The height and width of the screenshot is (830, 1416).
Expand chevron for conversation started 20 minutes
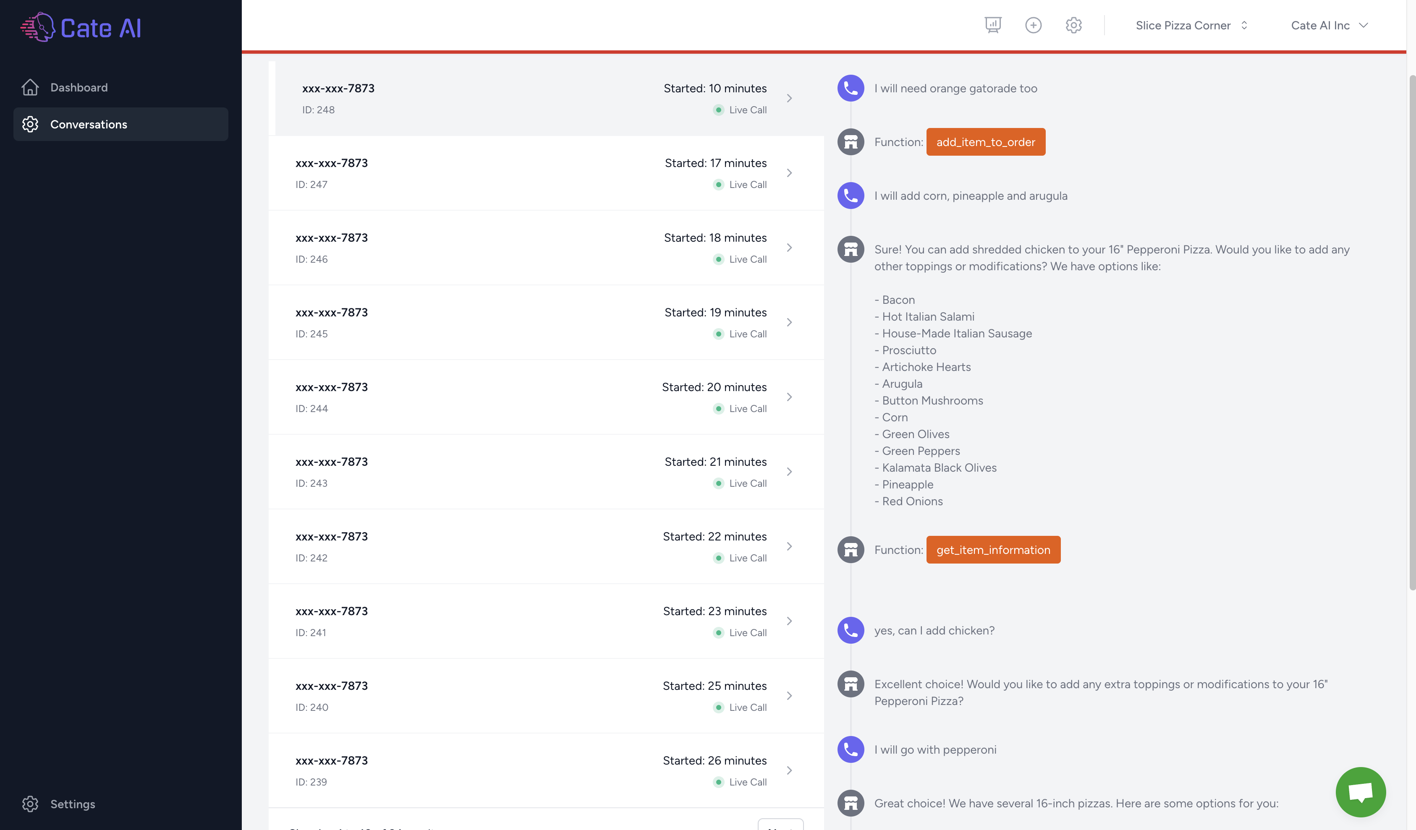tap(790, 397)
